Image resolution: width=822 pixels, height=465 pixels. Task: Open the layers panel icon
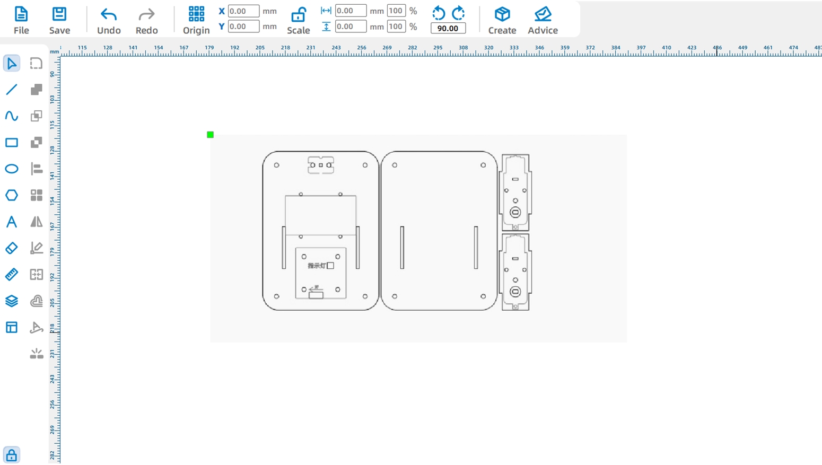12,301
